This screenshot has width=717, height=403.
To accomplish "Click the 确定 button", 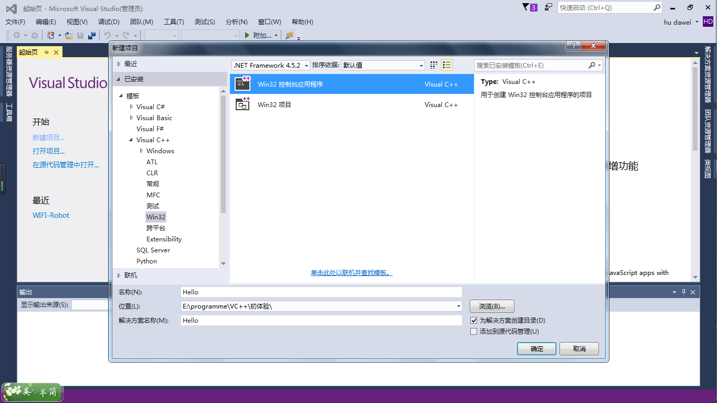I will 536,348.
